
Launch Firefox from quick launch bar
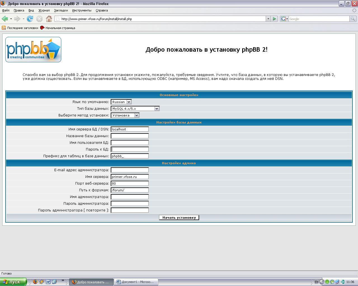[x=35, y=282]
